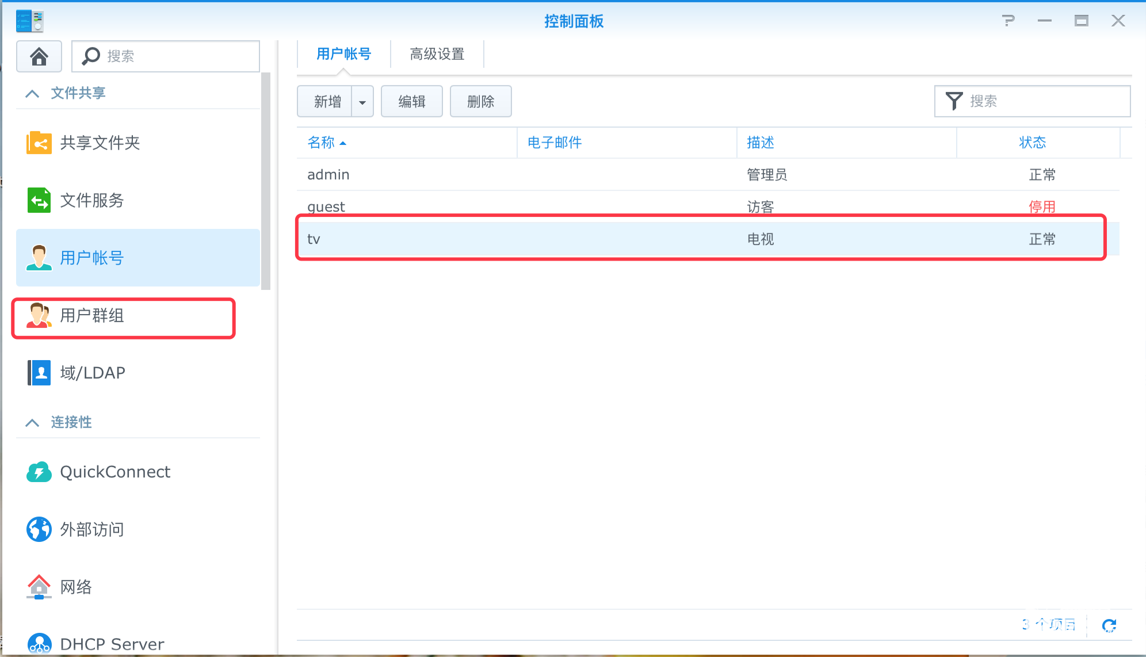Click the 用户群组 sidebar label
Viewport: 1146px width, 657px height.
point(92,315)
